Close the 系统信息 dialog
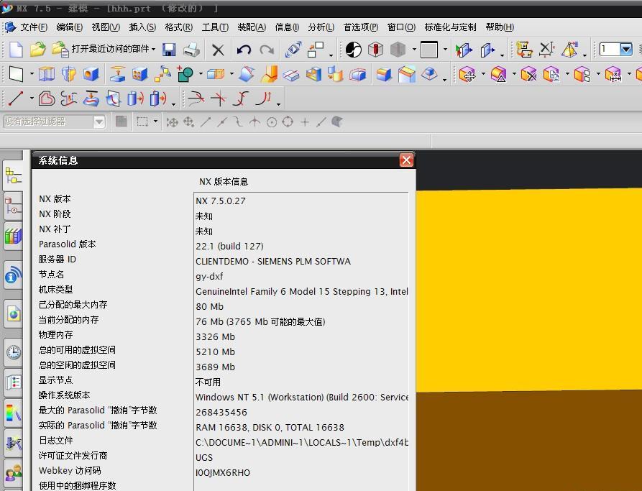The height and width of the screenshot is (491, 642). coord(406,160)
